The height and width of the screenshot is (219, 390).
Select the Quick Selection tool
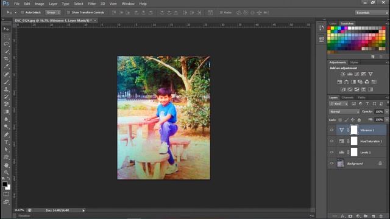[x=6, y=51]
